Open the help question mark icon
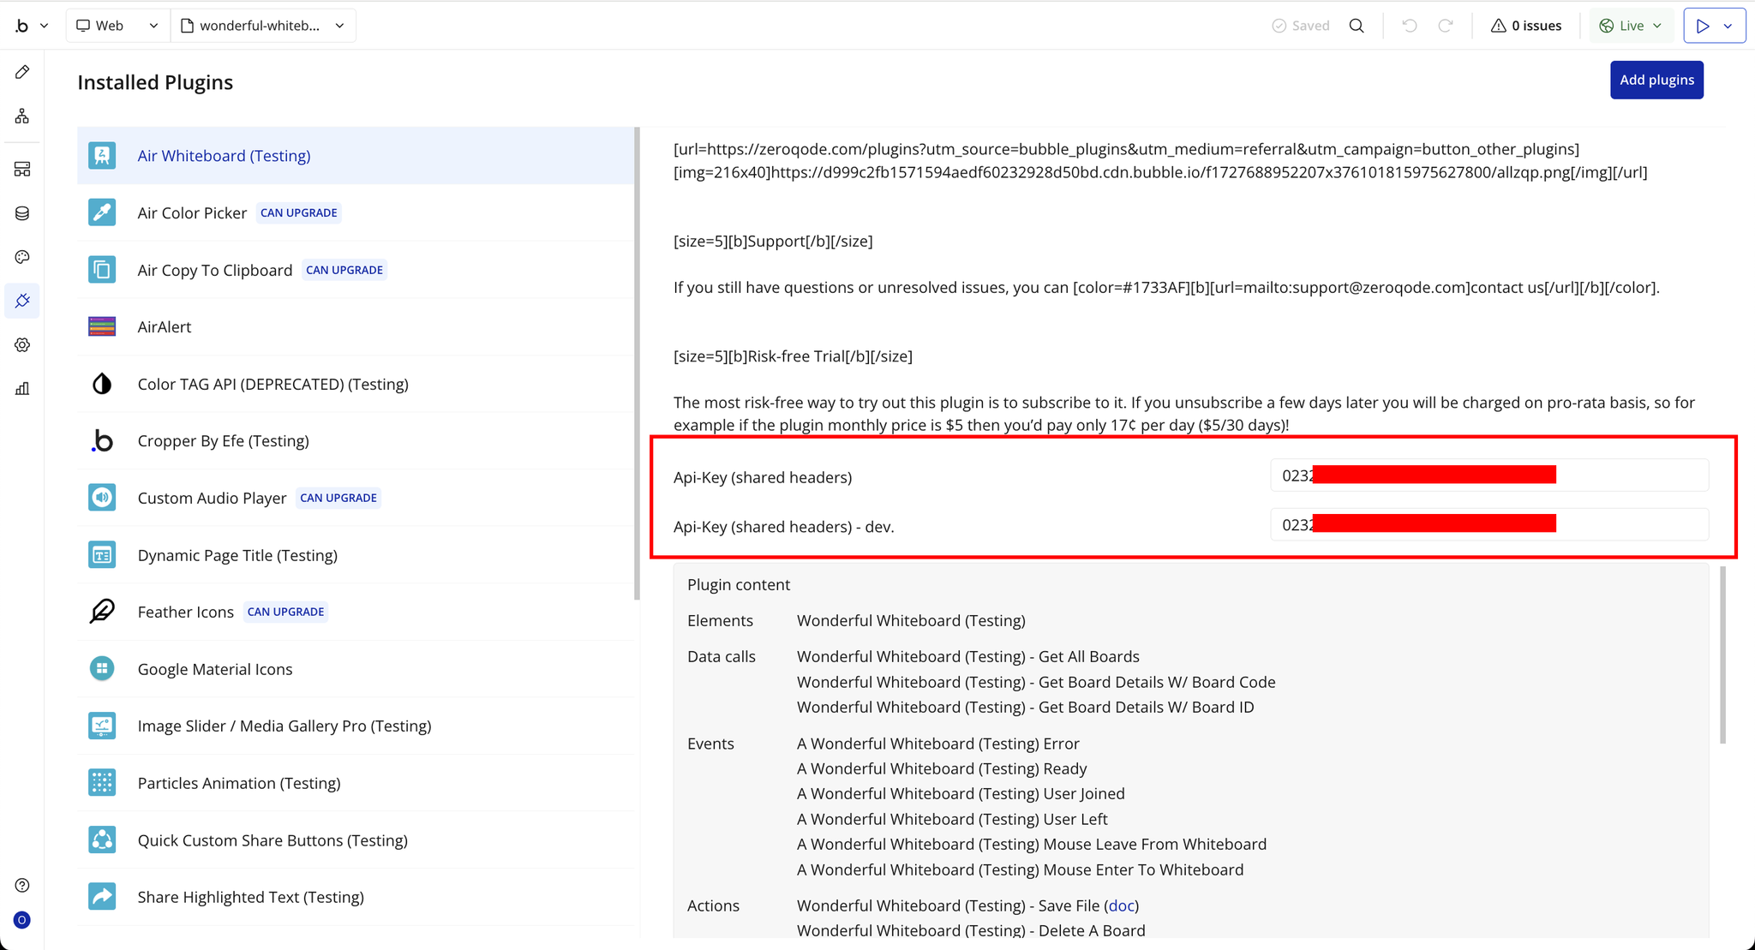This screenshot has height=950, width=1755. click(x=22, y=885)
